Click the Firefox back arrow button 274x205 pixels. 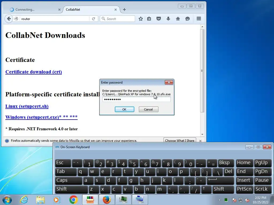[x=9, y=19]
